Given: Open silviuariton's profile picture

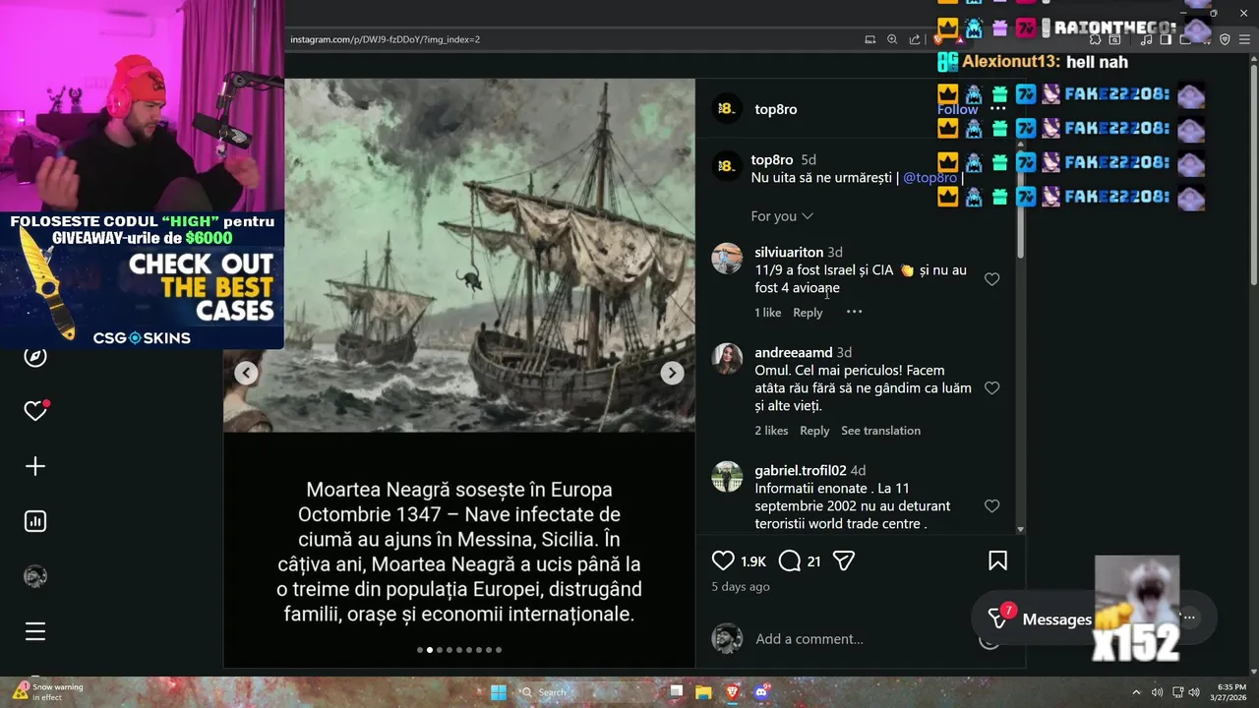Looking at the screenshot, I should click(727, 258).
